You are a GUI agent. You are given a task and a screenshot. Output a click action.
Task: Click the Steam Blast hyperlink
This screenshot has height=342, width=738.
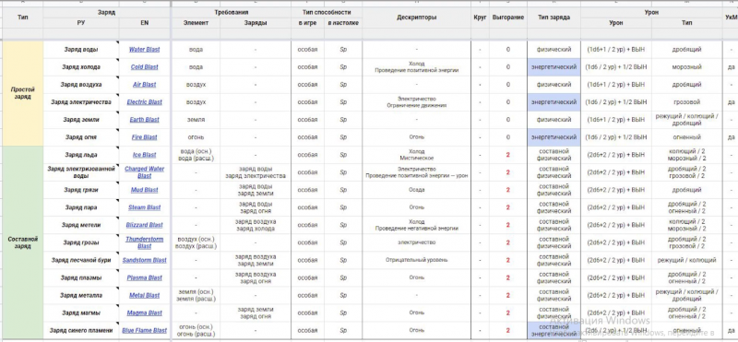145,207
